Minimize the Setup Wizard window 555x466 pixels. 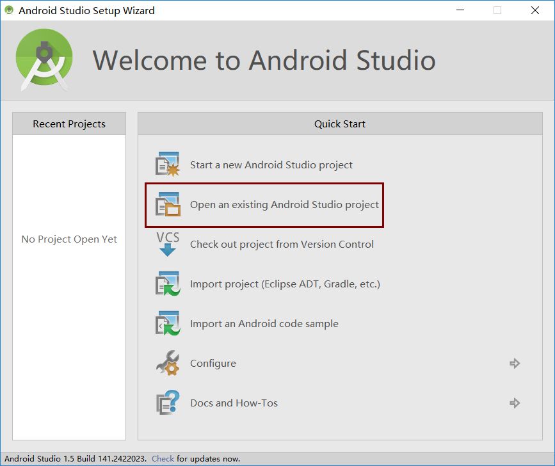(x=460, y=10)
